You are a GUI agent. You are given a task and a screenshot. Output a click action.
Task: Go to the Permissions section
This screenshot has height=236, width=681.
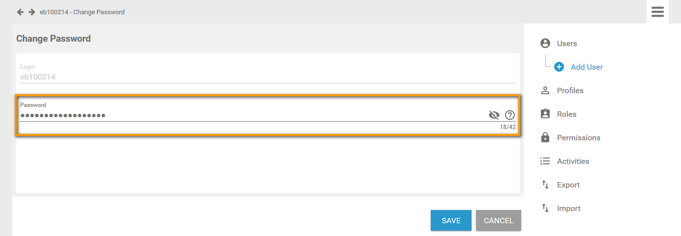coord(578,137)
